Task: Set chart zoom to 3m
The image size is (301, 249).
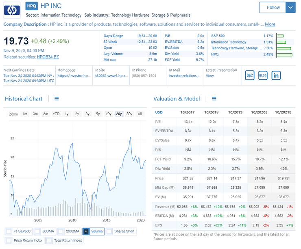Action: pos(35,114)
